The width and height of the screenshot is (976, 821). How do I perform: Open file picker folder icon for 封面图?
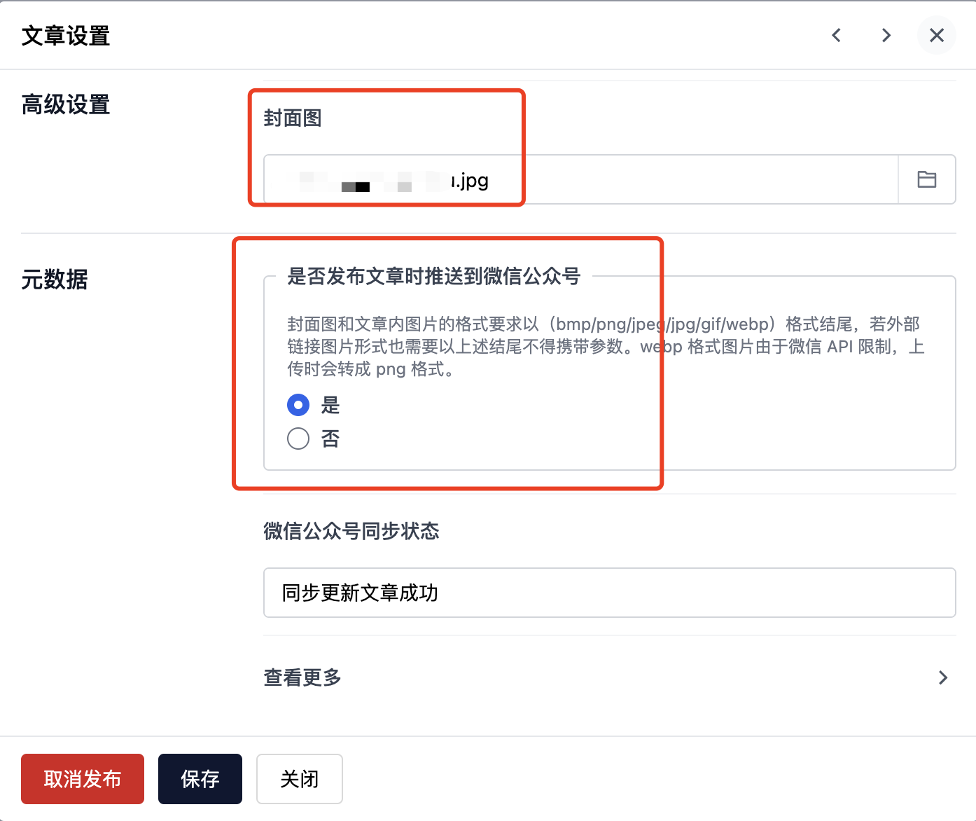[x=927, y=179]
